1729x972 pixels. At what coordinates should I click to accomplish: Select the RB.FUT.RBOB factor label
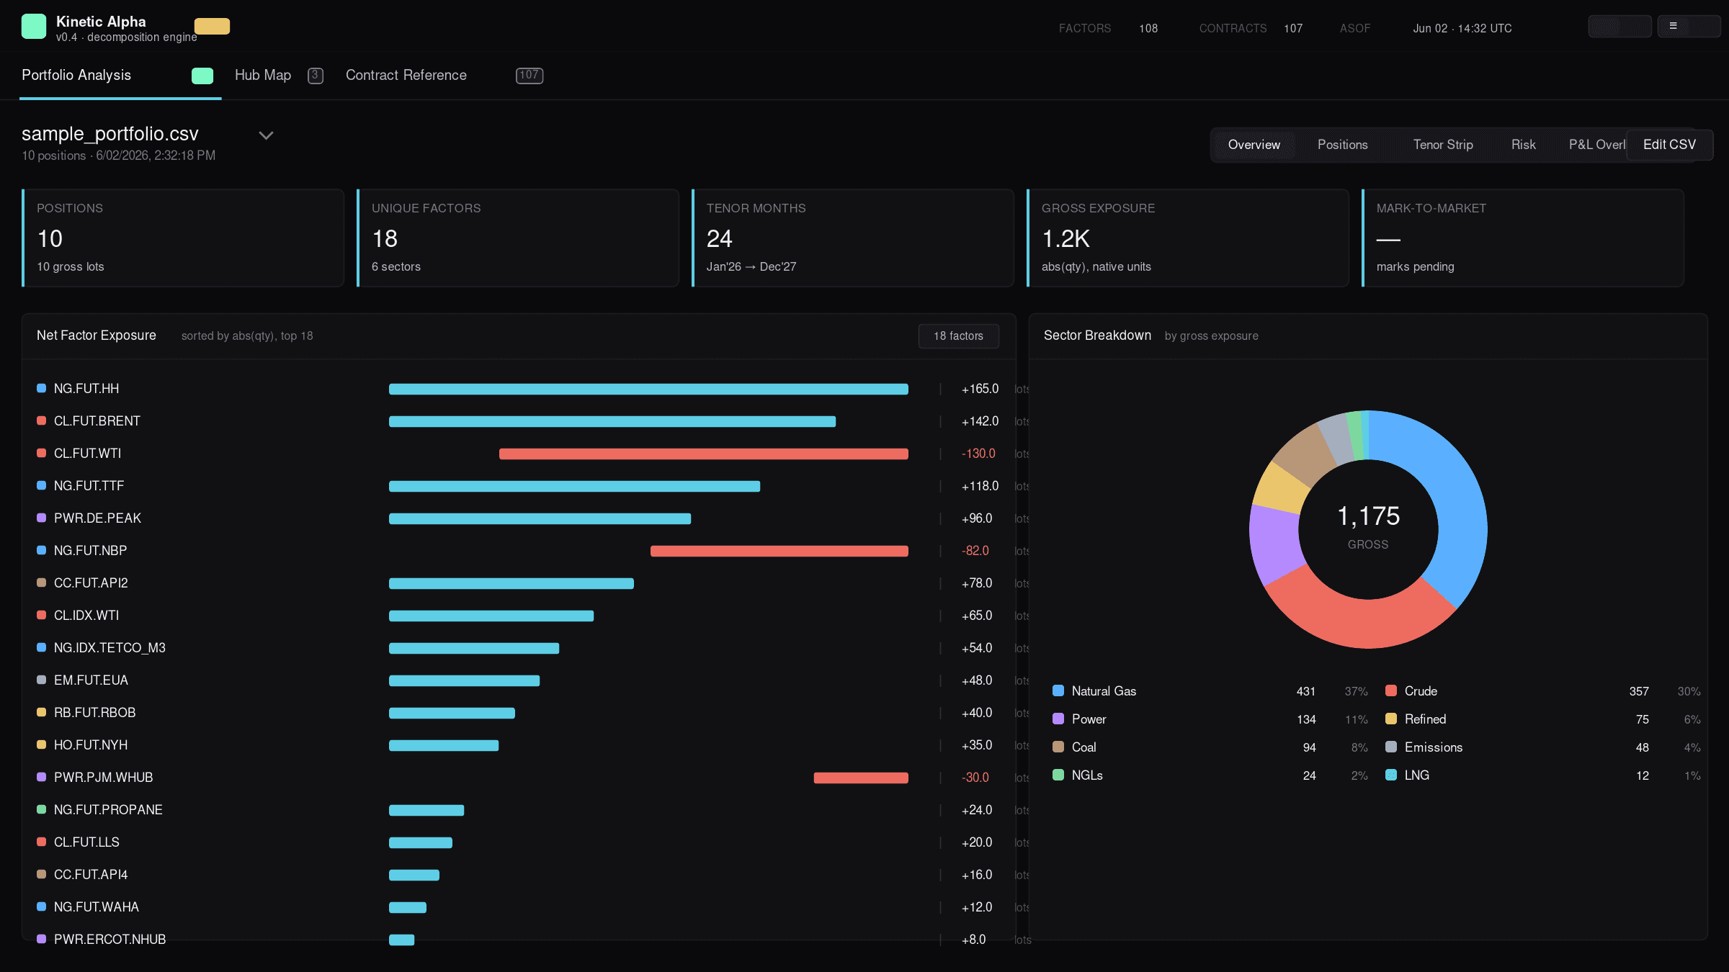point(95,713)
